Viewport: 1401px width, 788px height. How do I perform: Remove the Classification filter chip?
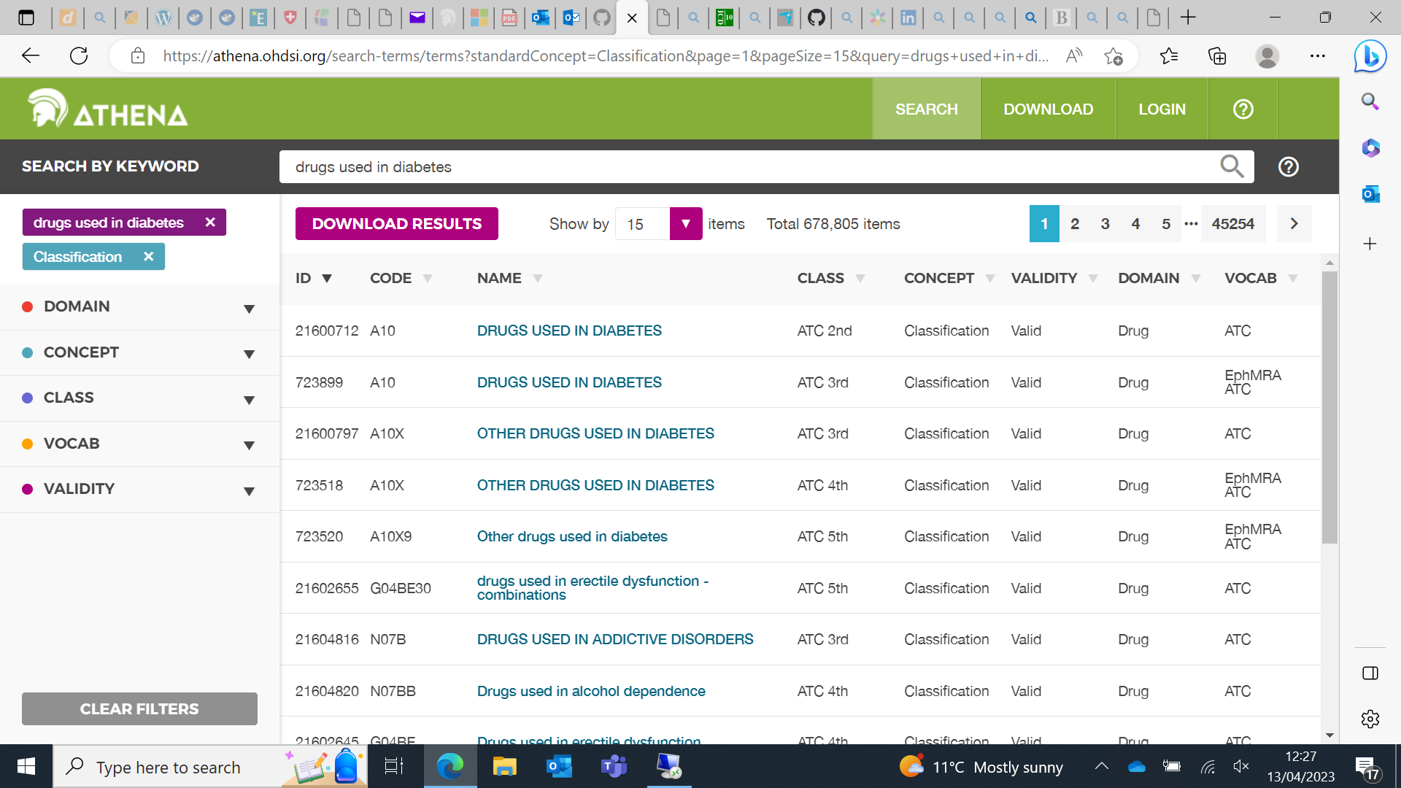(x=149, y=257)
